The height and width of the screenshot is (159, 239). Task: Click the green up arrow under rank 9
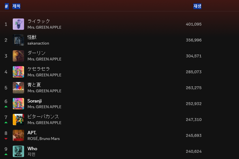[x=6, y=154]
